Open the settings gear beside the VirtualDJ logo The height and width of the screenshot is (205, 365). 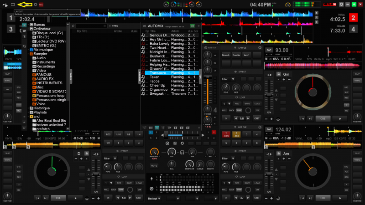tap(341, 5)
